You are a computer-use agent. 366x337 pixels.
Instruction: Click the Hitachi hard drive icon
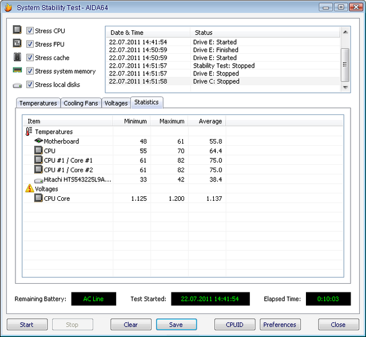click(x=38, y=180)
